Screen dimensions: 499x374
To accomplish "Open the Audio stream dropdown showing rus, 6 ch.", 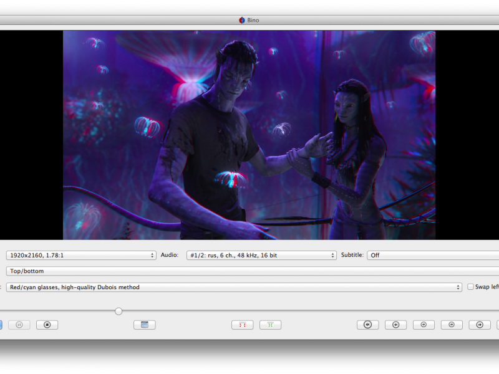I will tap(261, 256).
